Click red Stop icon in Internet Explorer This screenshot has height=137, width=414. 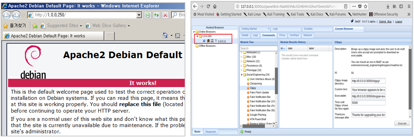point(165,15)
